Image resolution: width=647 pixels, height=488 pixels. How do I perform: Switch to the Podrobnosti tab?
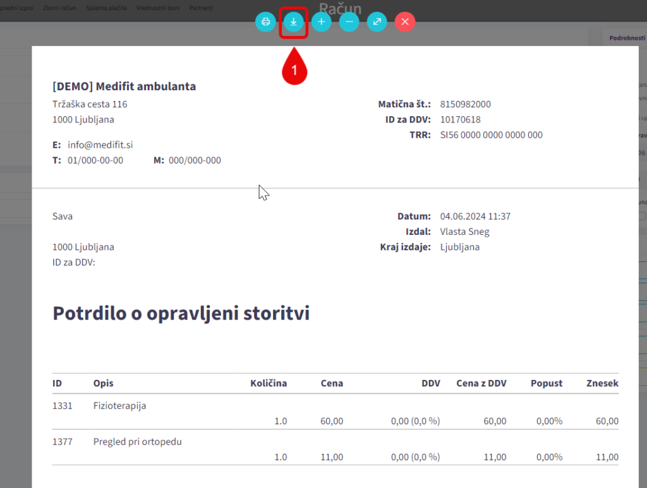627,38
